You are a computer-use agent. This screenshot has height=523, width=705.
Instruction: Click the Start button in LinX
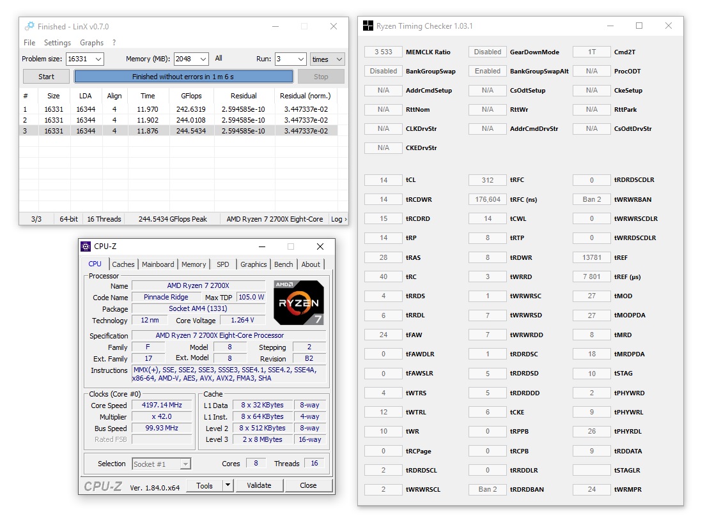pyautogui.click(x=46, y=77)
